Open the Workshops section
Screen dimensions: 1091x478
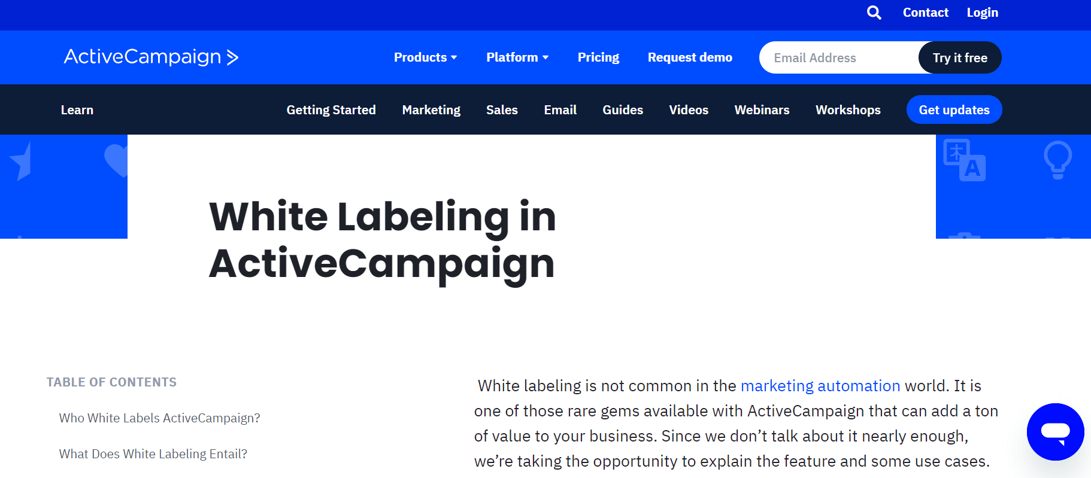tap(848, 110)
